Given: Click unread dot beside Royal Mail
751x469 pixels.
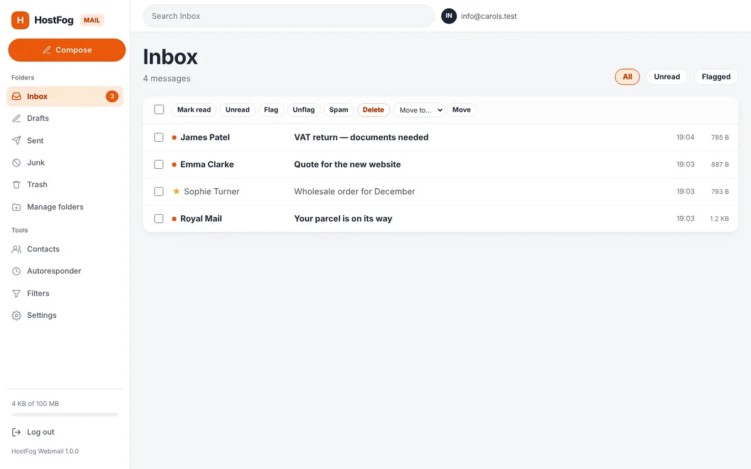Looking at the screenshot, I should (x=174, y=218).
